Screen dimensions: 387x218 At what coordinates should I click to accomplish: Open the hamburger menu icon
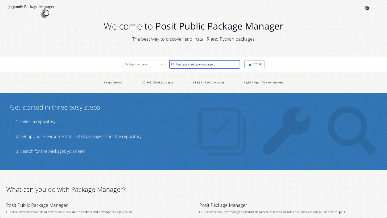(375, 8)
